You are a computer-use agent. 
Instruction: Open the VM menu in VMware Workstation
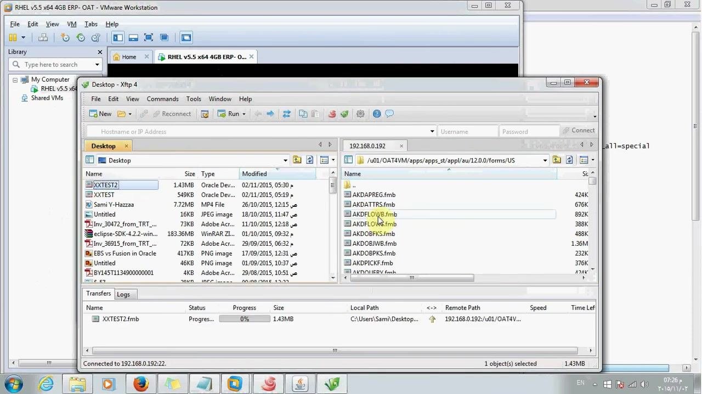point(72,24)
